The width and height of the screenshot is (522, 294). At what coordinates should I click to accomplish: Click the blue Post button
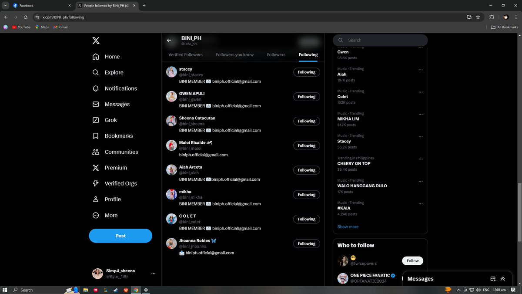coord(120,236)
